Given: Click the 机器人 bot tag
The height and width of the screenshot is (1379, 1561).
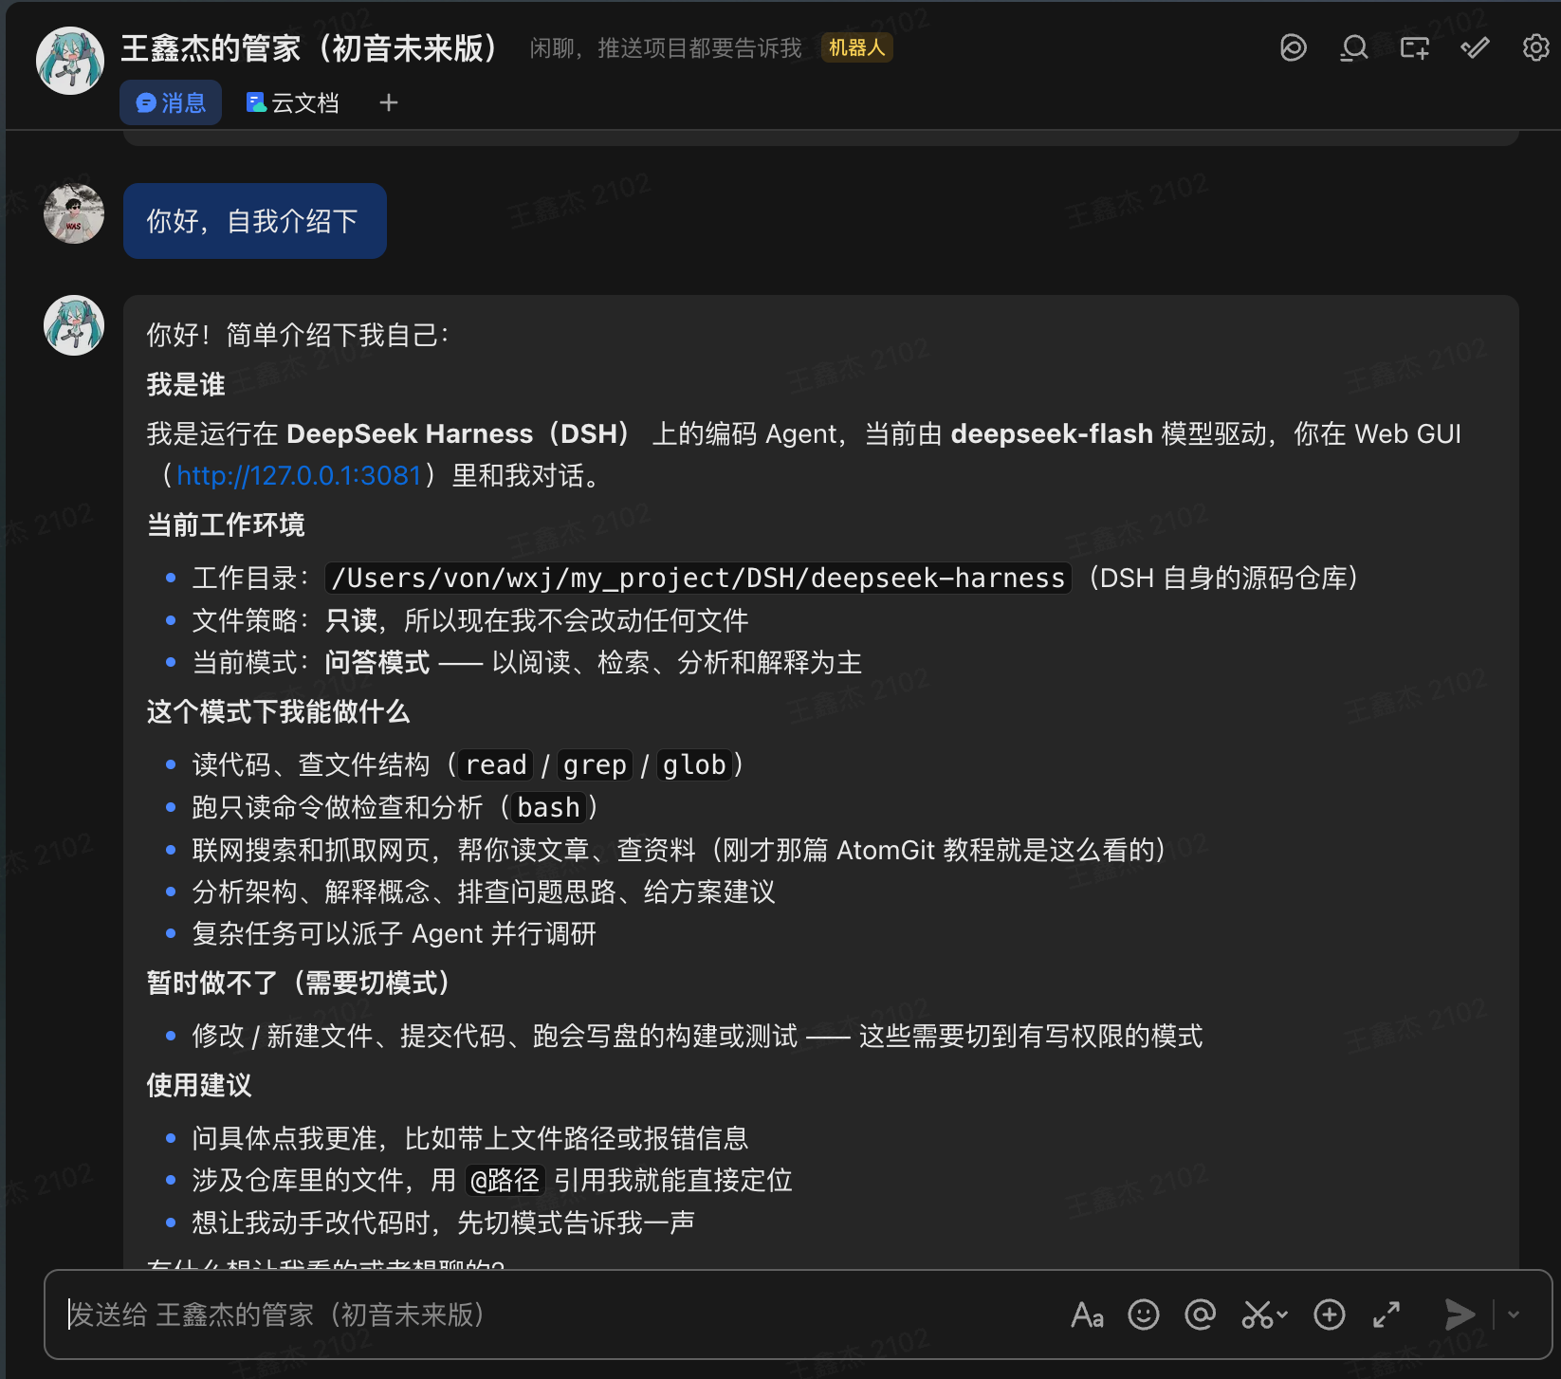Looking at the screenshot, I should (x=856, y=47).
